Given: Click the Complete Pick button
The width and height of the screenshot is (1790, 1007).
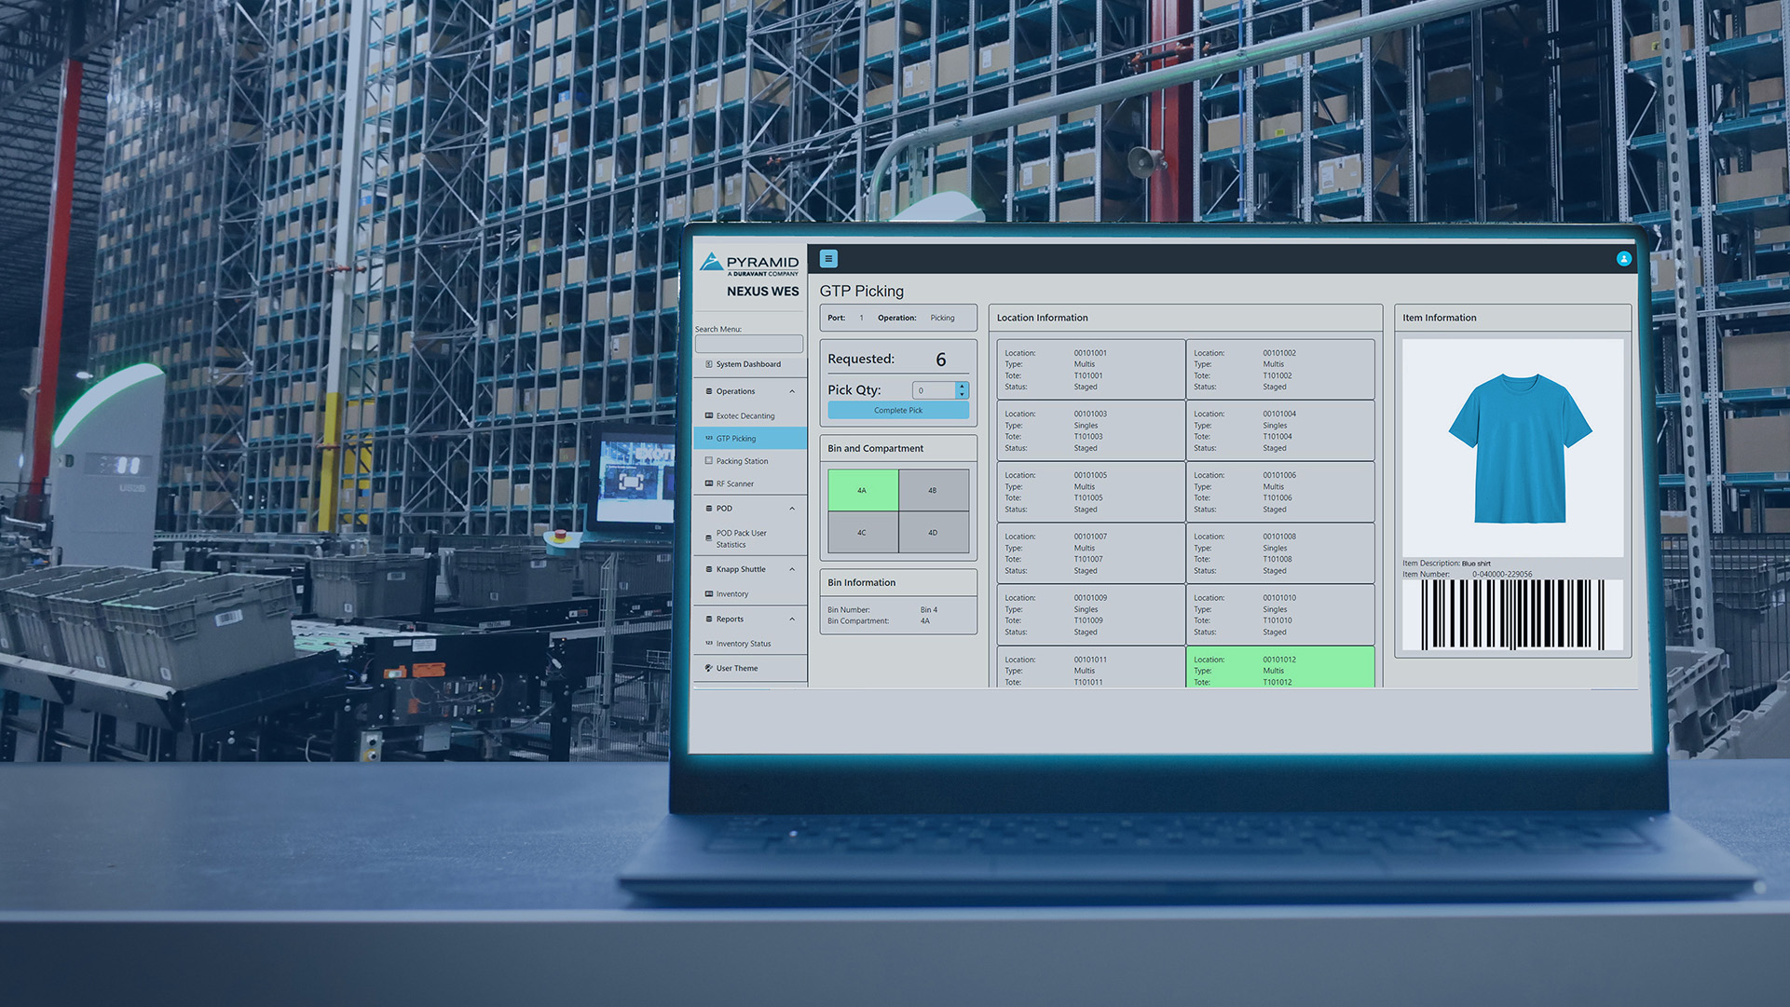Looking at the screenshot, I should pyautogui.click(x=898, y=411).
